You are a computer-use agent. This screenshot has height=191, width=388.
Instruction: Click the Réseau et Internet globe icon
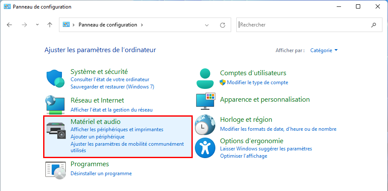tap(55, 105)
